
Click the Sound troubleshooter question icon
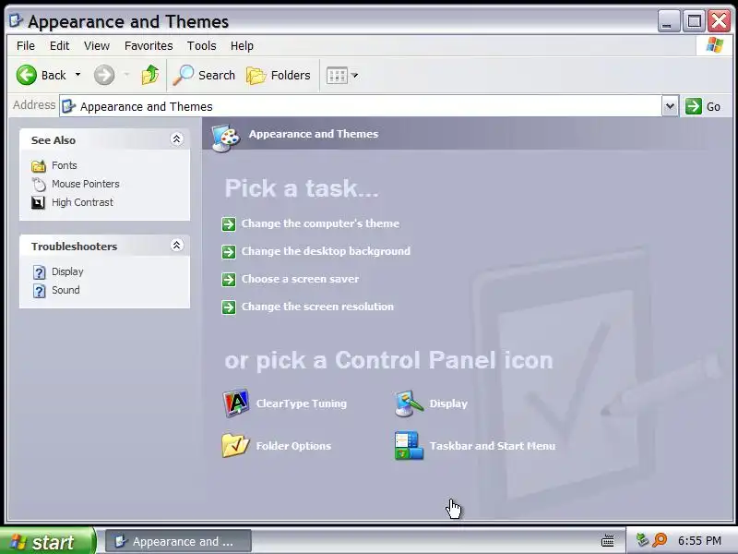39,291
